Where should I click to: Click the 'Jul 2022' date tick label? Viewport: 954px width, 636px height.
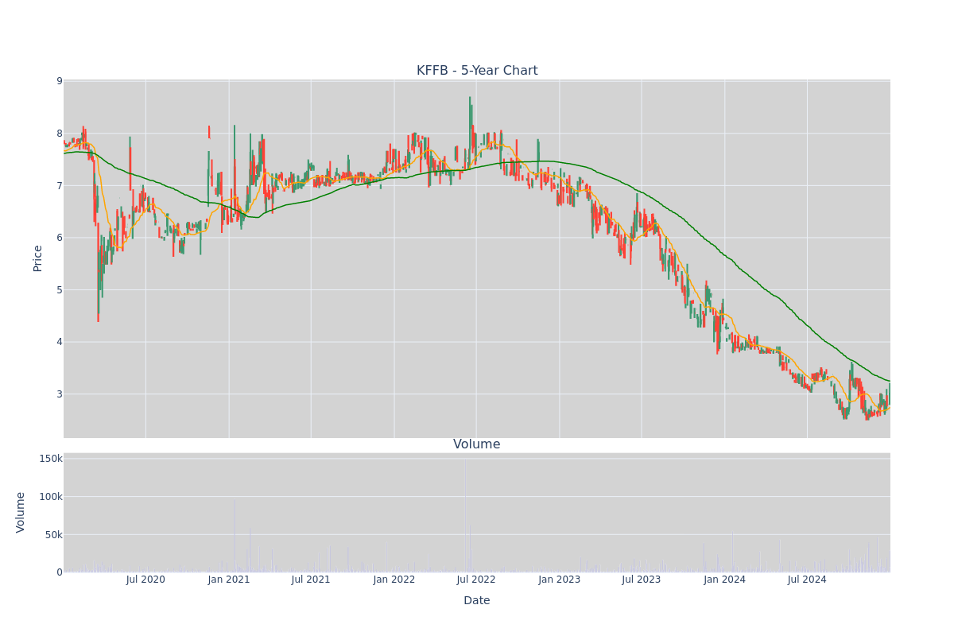click(x=476, y=580)
